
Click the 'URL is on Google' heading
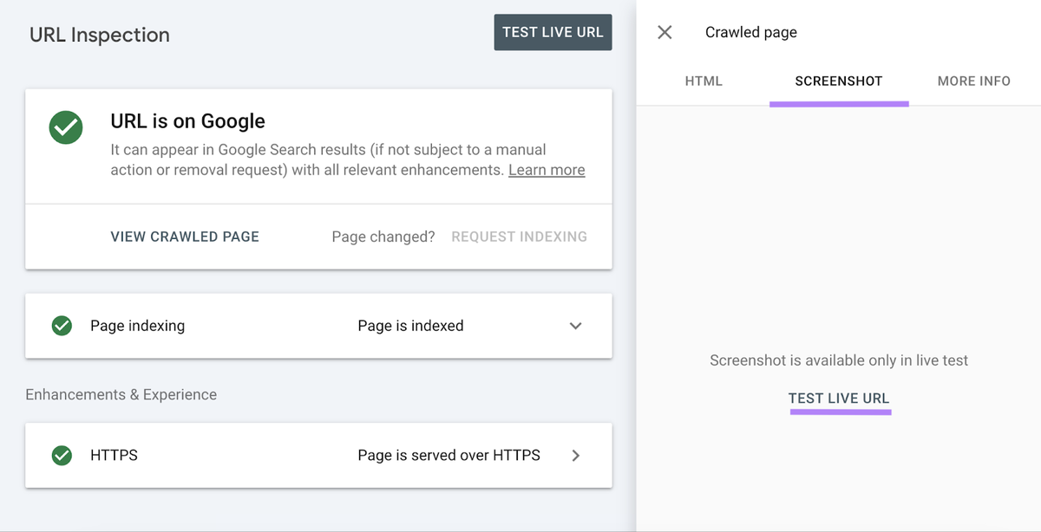click(187, 121)
